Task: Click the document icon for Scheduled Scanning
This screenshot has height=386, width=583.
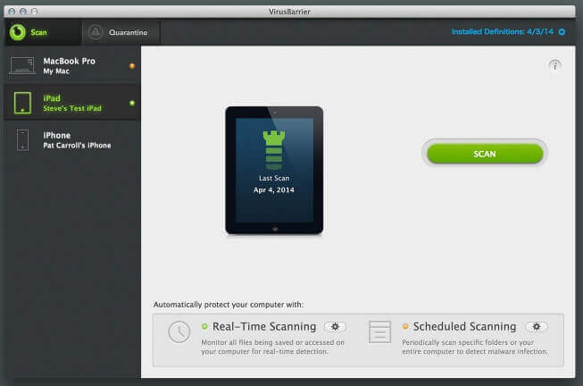Action: (380, 332)
